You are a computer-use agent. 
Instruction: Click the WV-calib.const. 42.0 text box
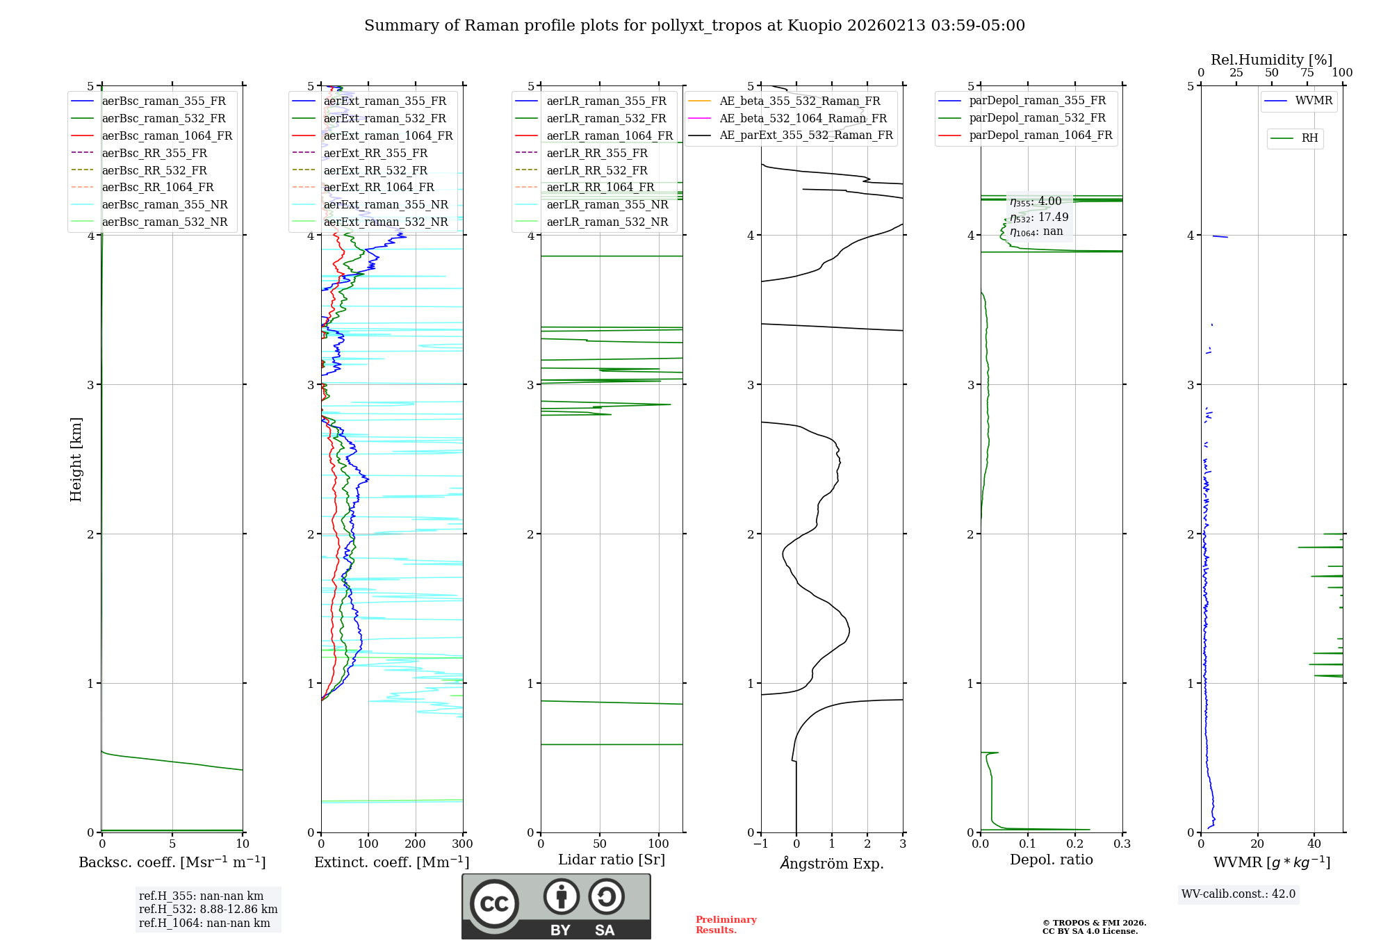[1238, 894]
